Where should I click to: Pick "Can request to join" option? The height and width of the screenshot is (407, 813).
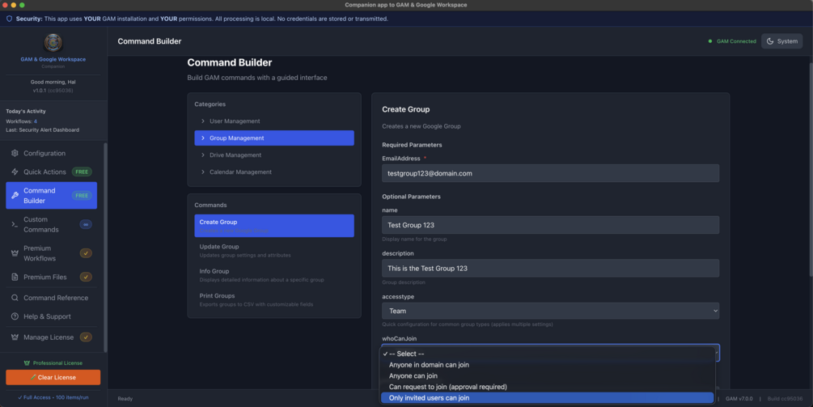click(x=447, y=387)
